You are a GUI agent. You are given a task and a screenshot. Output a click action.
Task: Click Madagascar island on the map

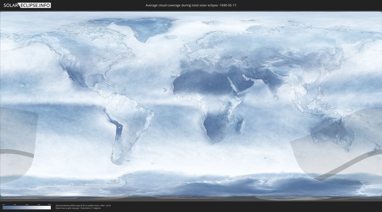pos(240,126)
